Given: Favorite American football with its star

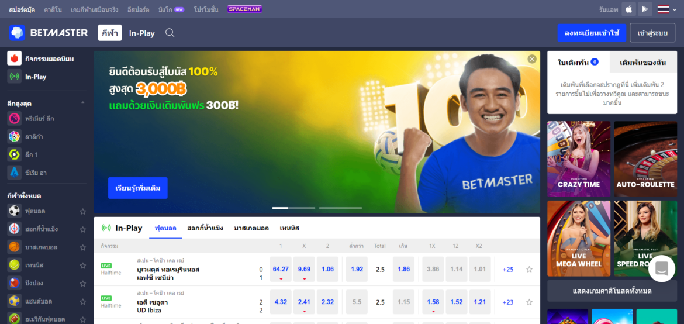Looking at the screenshot, I should tap(83, 319).
